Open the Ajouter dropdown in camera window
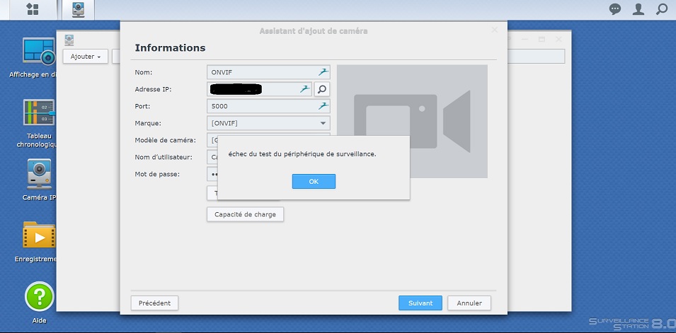 (86, 57)
